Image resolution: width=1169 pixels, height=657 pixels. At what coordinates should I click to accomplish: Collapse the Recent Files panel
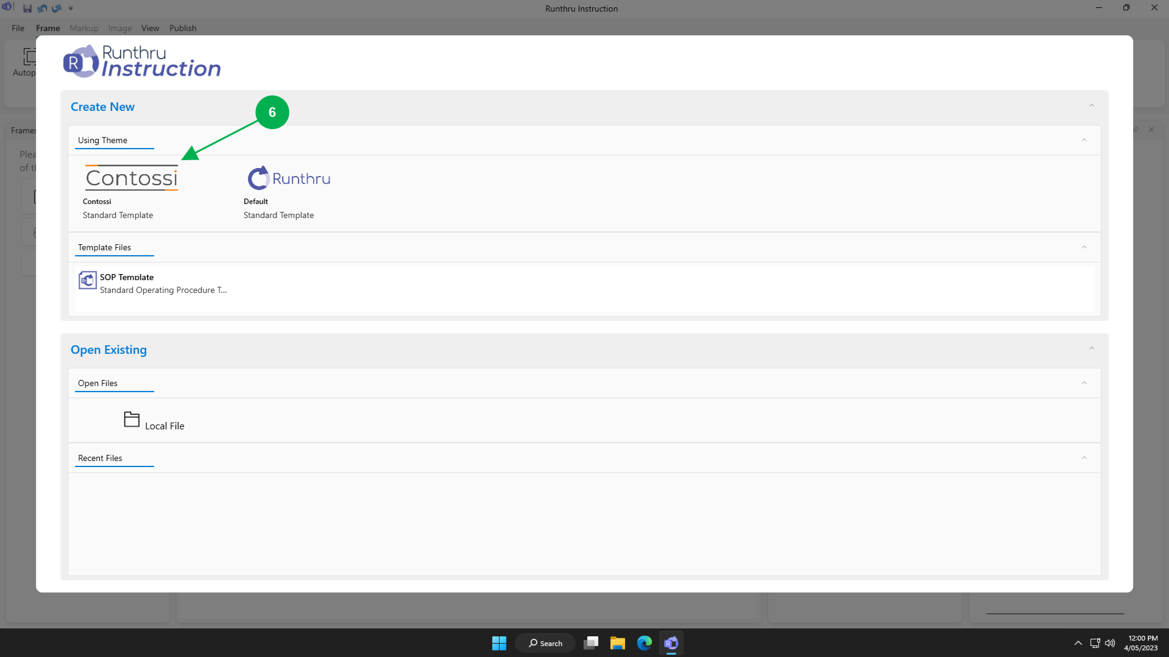click(1084, 458)
